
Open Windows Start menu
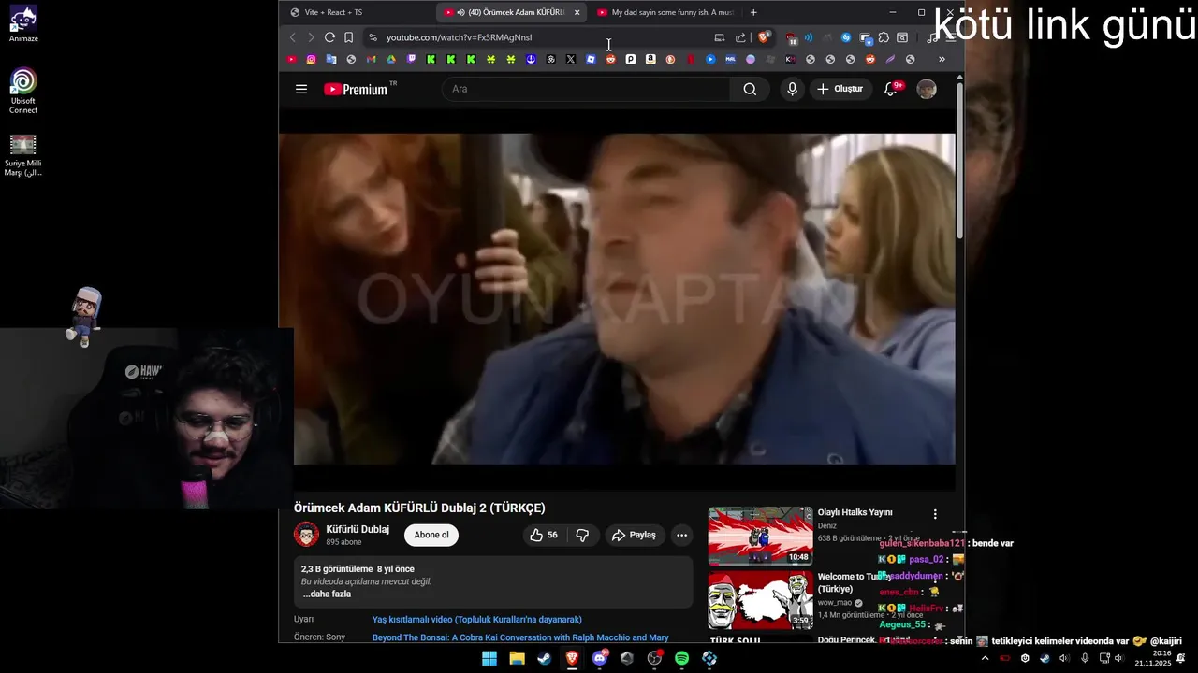click(489, 658)
